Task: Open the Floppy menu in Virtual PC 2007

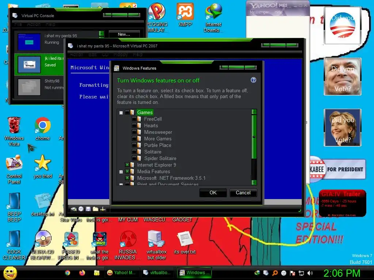Action: (x=121, y=55)
